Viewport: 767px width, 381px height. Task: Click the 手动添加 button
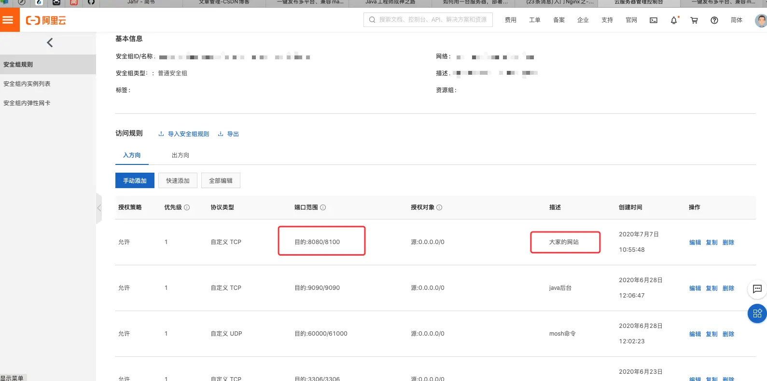tap(135, 180)
